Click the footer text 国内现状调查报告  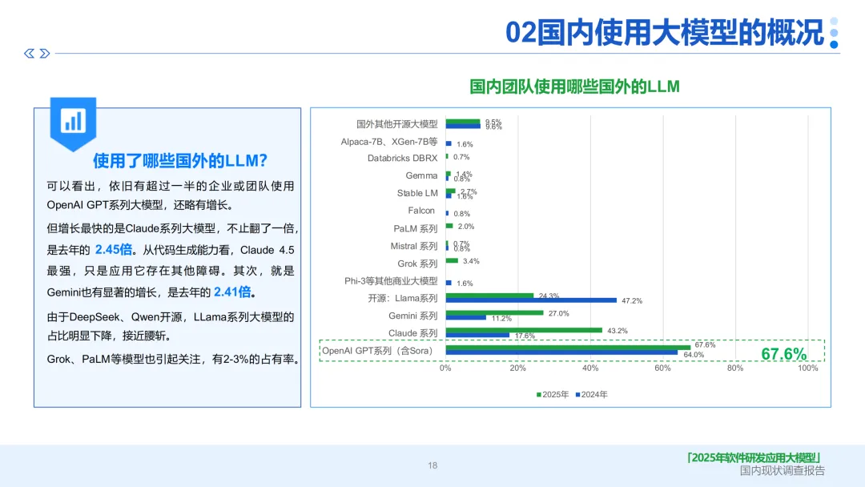click(x=783, y=470)
